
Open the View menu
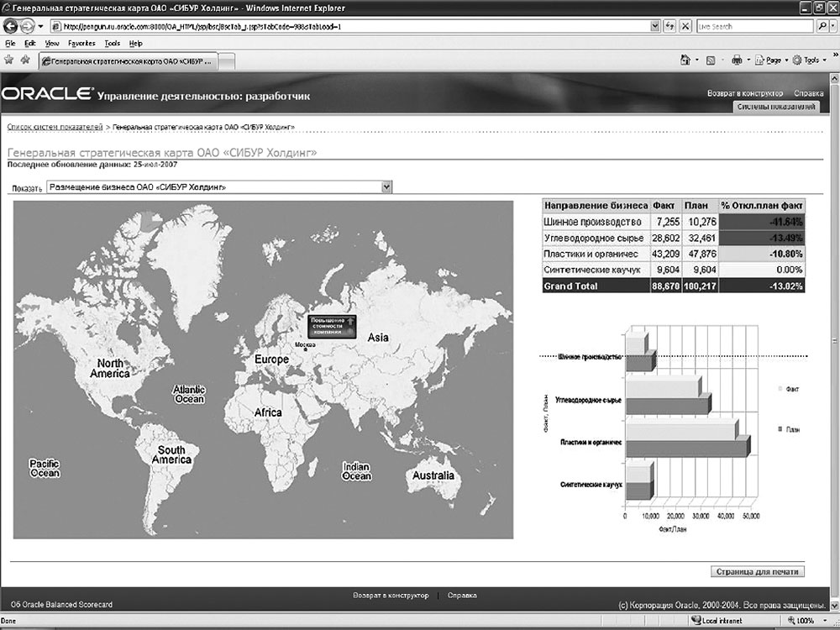point(52,44)
